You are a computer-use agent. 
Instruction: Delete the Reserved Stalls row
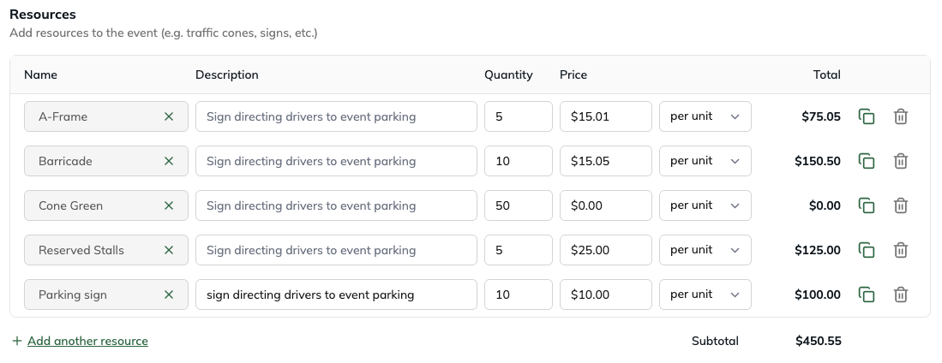tap(901, 250)
